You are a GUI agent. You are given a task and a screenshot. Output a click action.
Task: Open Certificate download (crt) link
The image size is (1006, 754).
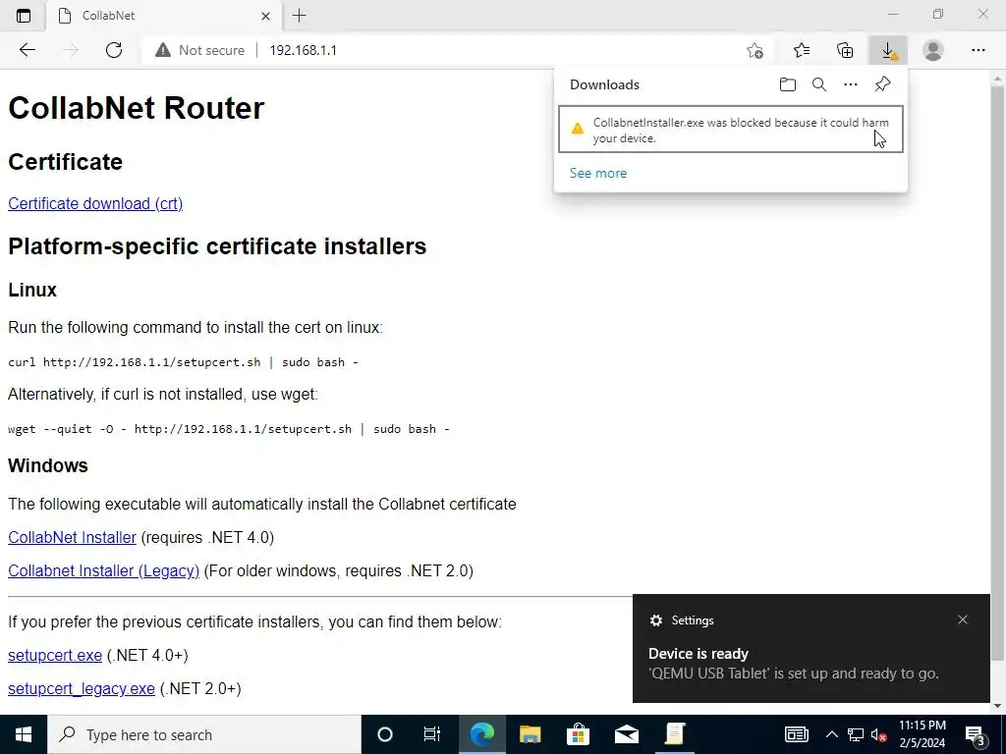click(95, 204)
